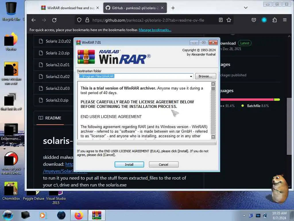Select 'none of you' desktop icon
Screen dimensions: 294x221
(11, 163)
